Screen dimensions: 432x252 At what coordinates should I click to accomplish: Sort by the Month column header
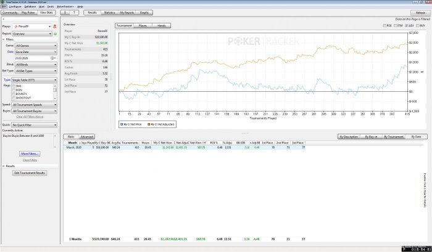(73, 143)
